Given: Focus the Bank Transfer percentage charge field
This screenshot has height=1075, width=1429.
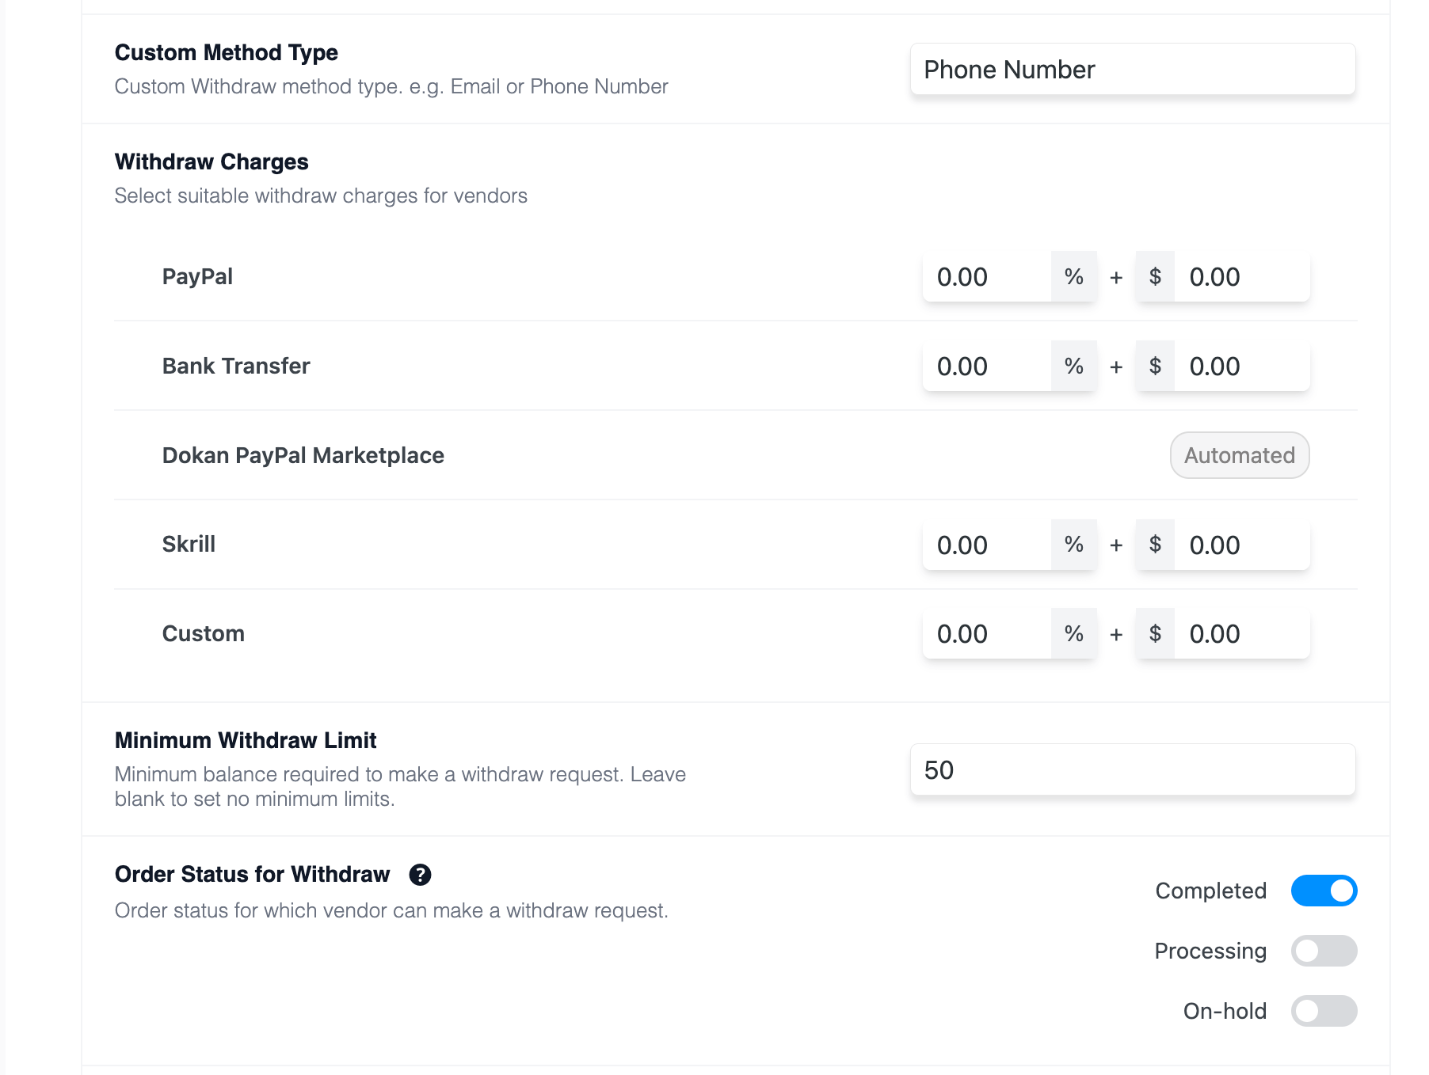Looking at the screenshot, I should (987, 367).
